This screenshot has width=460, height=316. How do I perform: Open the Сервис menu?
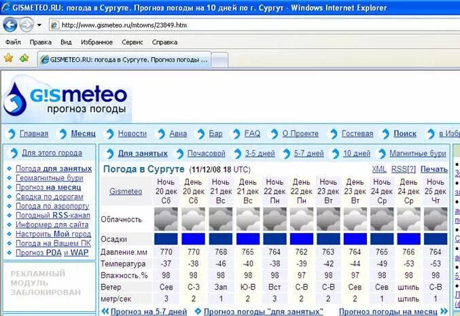(132, 42)
